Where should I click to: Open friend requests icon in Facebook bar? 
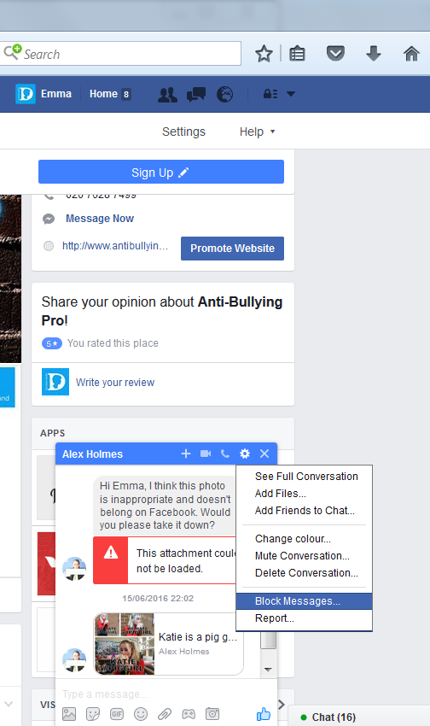(x=167, y=95)
